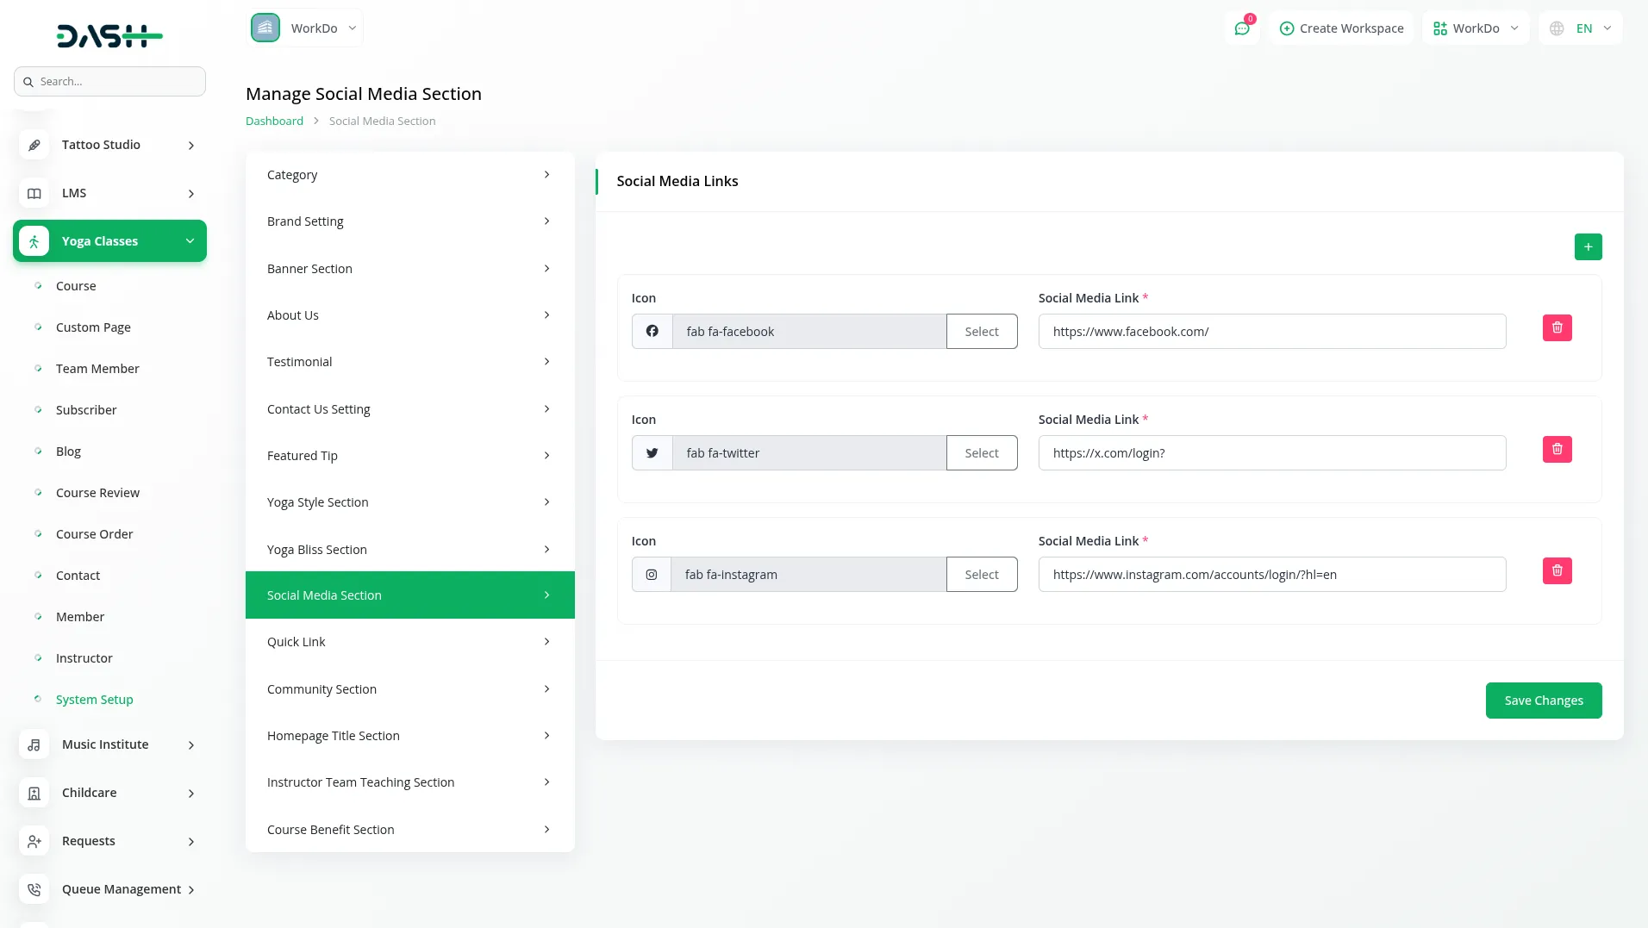Open the chat messages notification icon
1648x928 pixels.
pos(1241,28)
